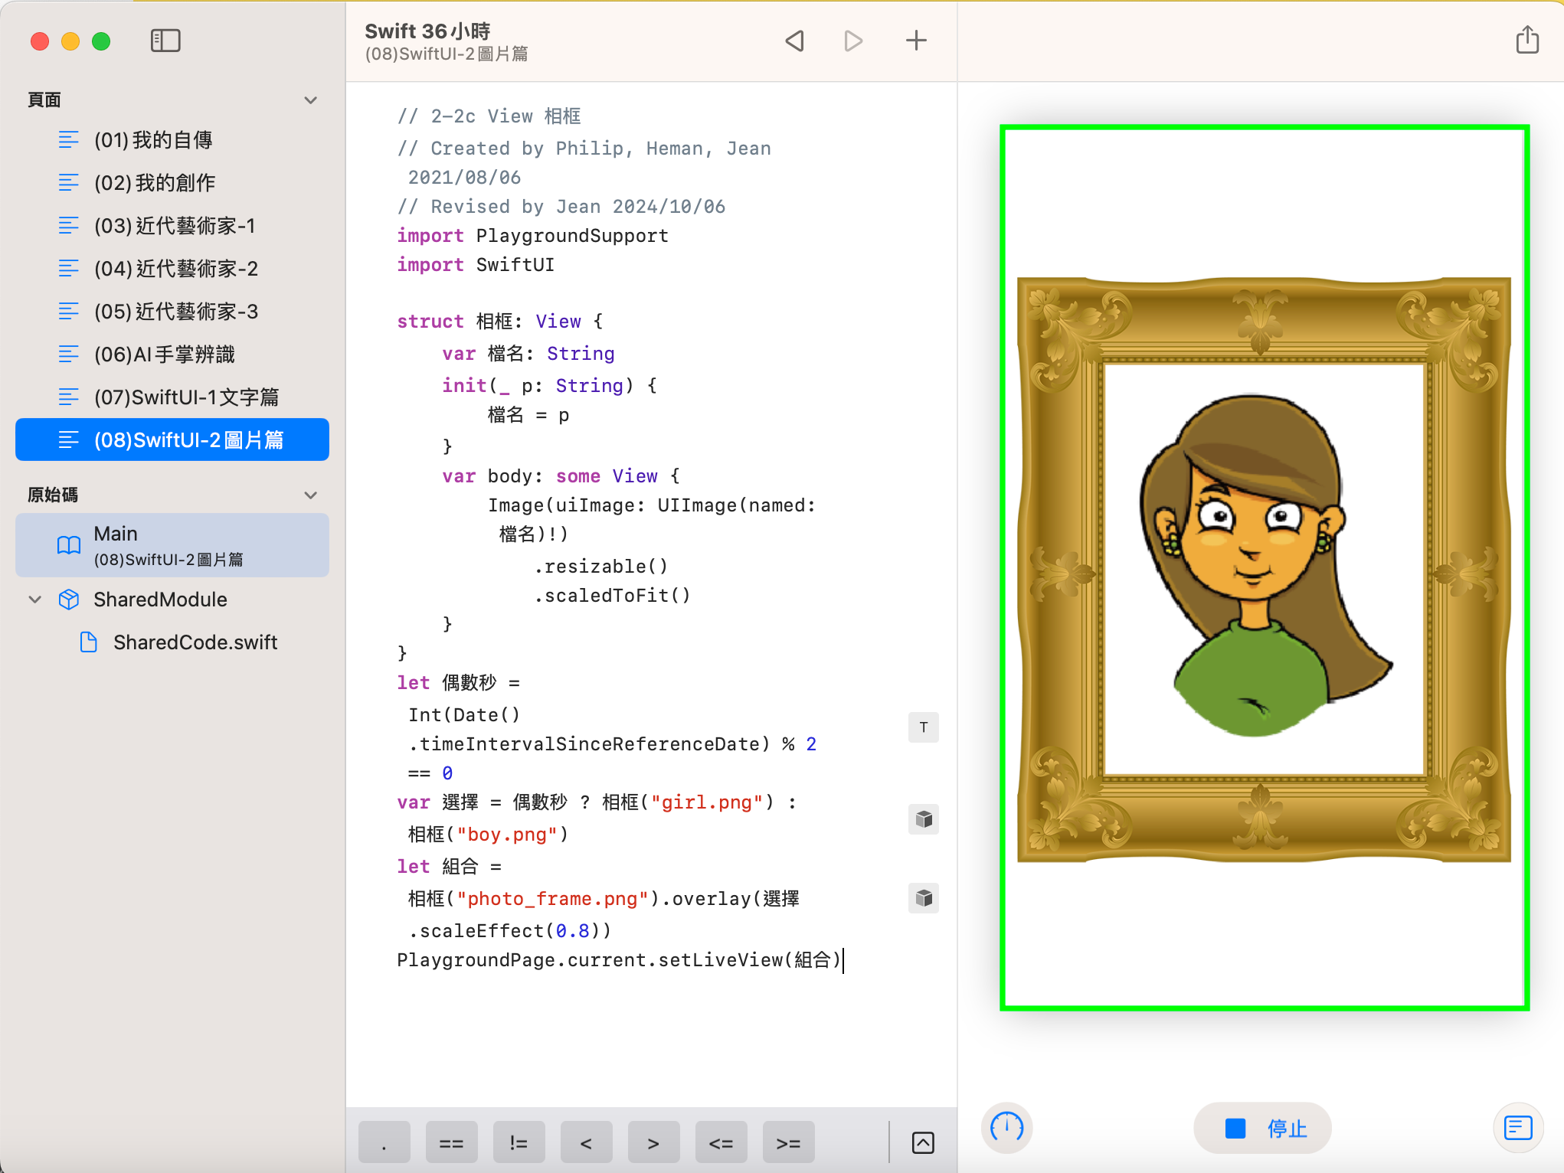Open the execution speed timer icon
This screenshot has width=1564, height=1173.
1006,1127
